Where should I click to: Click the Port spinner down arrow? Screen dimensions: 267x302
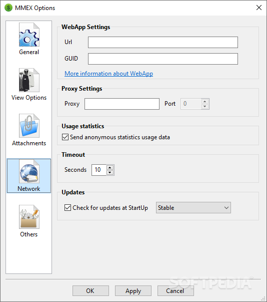205,106
